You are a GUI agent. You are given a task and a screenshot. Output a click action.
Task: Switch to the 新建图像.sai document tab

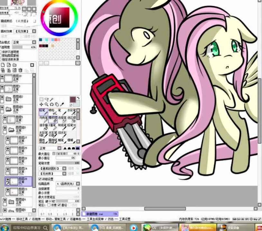(100, 214)
